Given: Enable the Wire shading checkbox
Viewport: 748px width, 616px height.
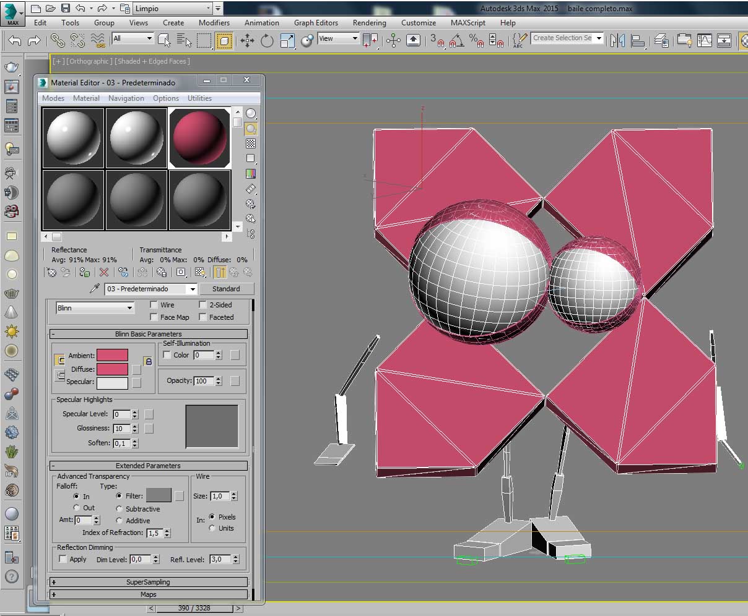Looking at the screenshot, I should coord(154,305).
